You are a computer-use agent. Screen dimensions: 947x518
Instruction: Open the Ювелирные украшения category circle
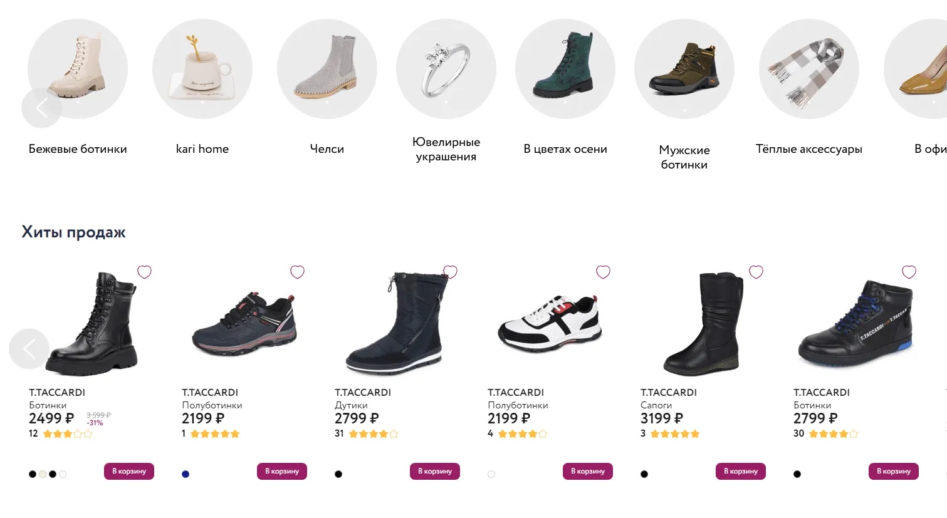446,69
